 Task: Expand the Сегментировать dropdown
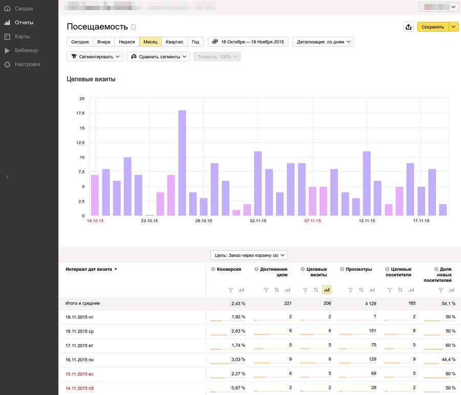pyautogui.click(x=95, y=57)
